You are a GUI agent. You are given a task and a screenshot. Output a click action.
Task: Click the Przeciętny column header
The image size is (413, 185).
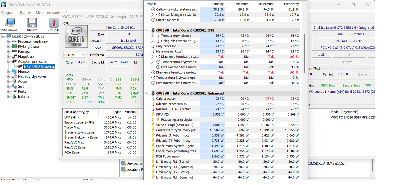pos(291,4)
